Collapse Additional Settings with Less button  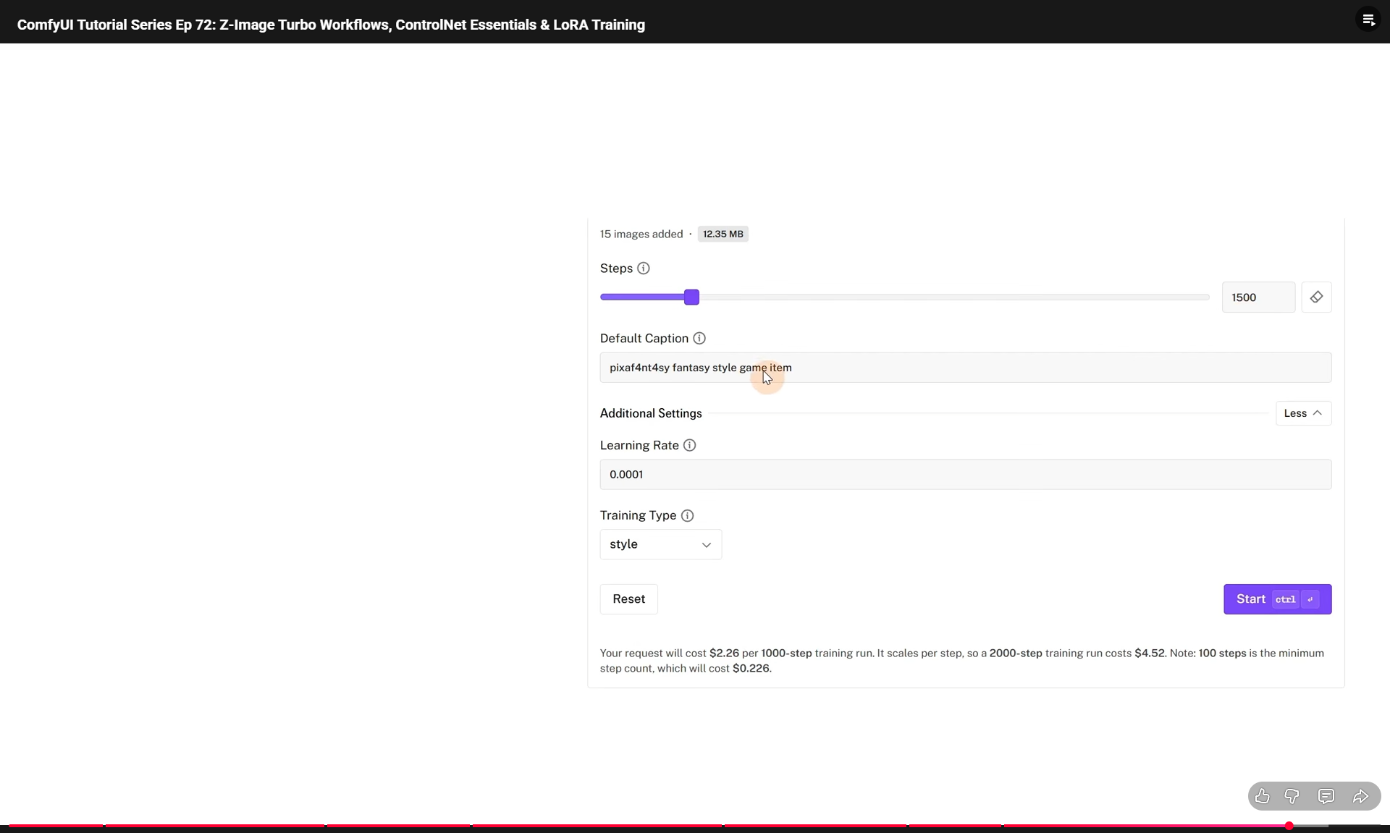[x=1302, y=413]
